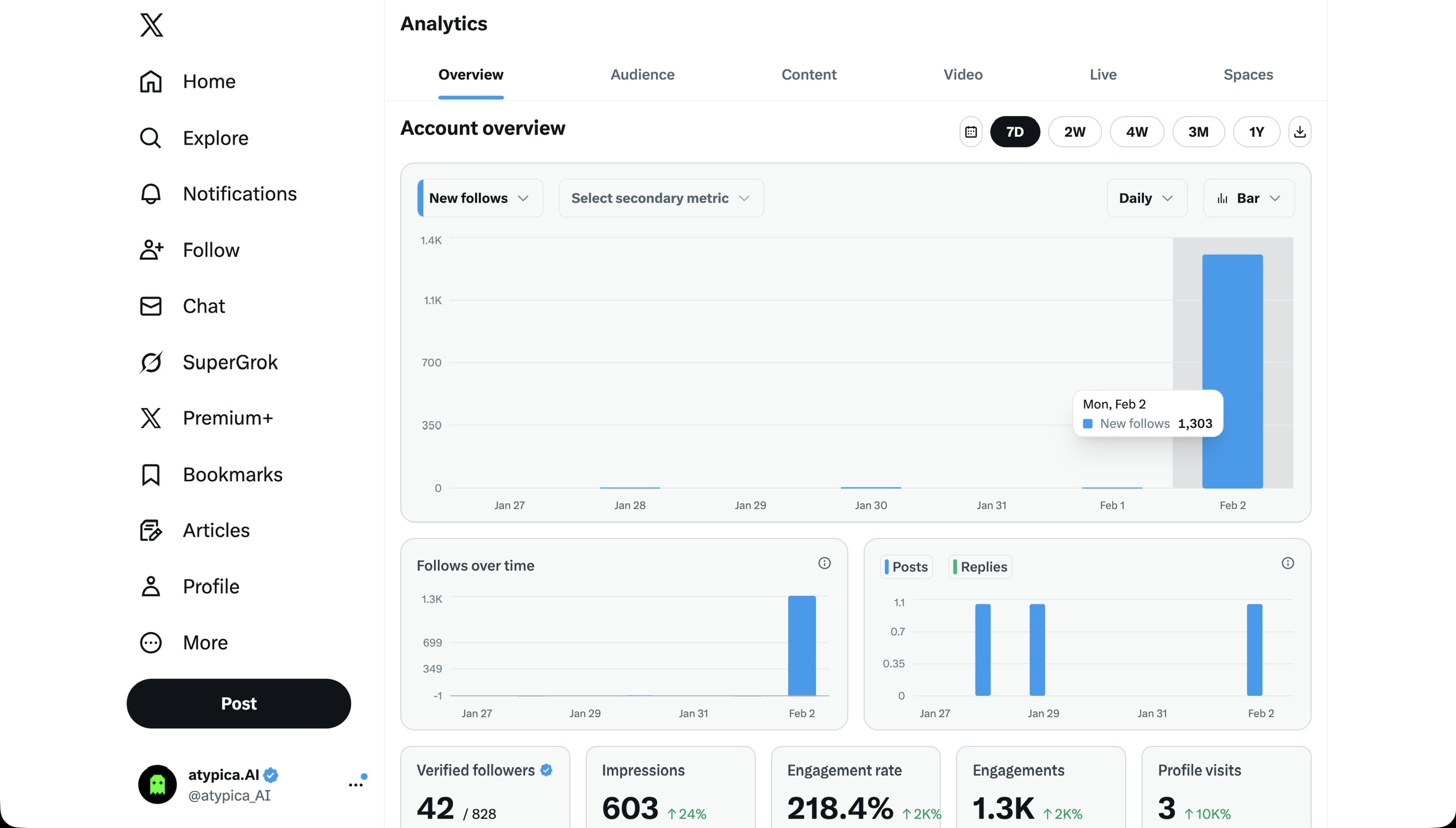Click info icon on Follows over time

(824, 563)
